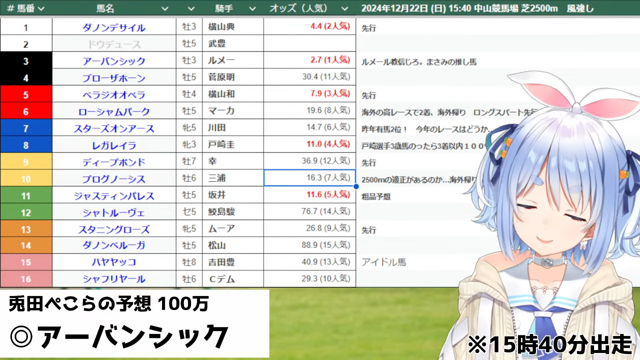Select blue horse number 7 cell

pos(26,128)
